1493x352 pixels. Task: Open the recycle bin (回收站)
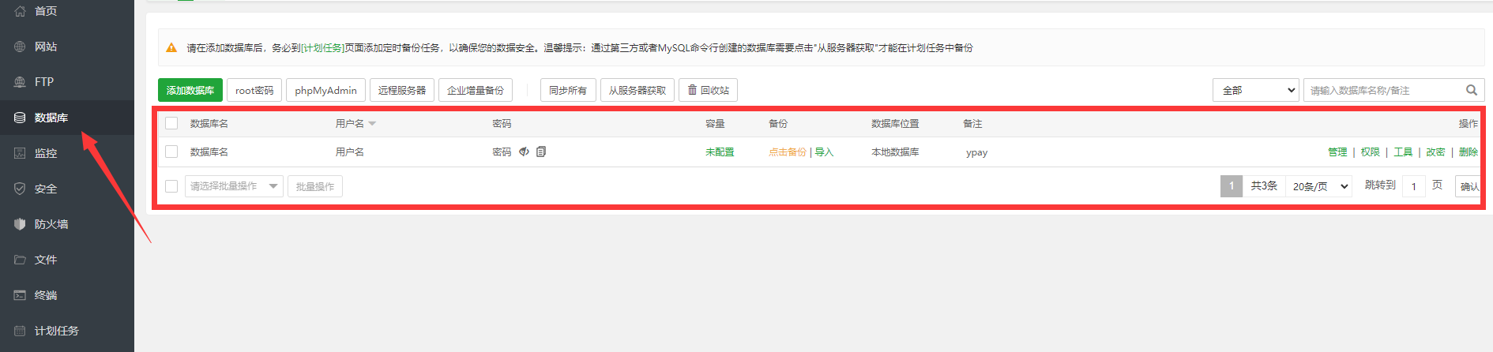pos(708,90)
